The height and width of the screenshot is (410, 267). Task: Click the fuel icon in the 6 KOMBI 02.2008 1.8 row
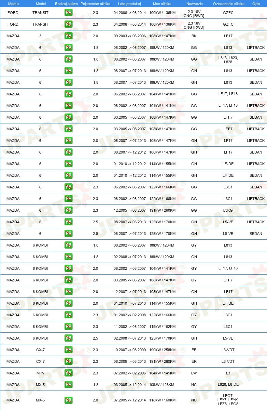pyautogui.click(x=68, y=257)
